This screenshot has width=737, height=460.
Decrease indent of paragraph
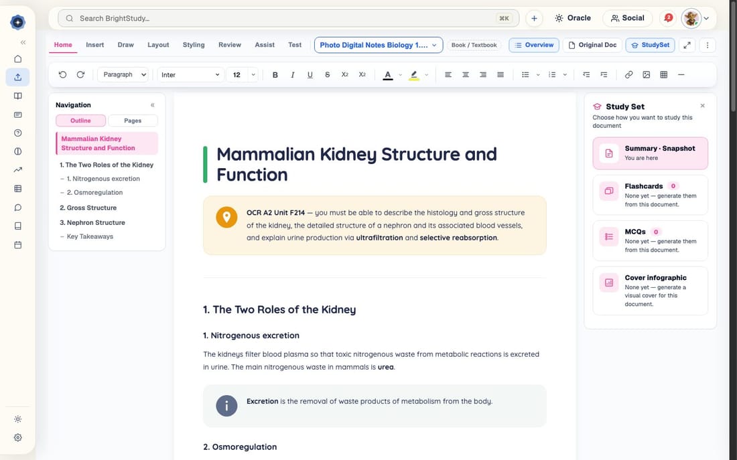[586, 75]
